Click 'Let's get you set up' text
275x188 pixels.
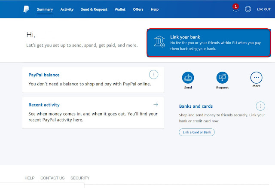(82, 45)
